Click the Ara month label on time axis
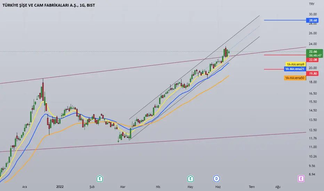Viewport: 324px width, 191px height. [x=24, y=187]
